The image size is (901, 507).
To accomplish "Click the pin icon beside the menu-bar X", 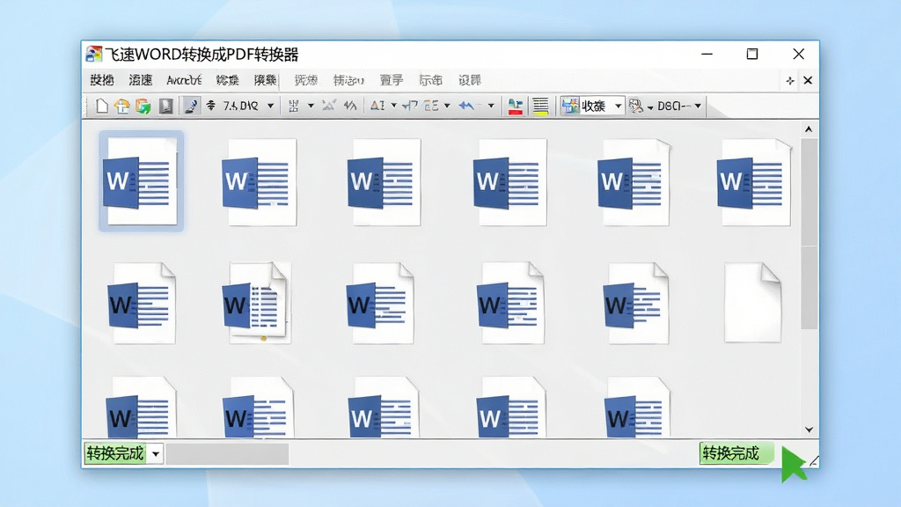I will point(790,81).
